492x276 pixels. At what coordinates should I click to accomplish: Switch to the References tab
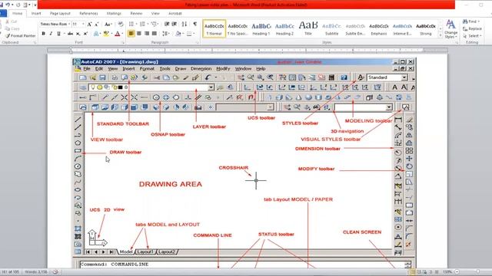point(88,14)
